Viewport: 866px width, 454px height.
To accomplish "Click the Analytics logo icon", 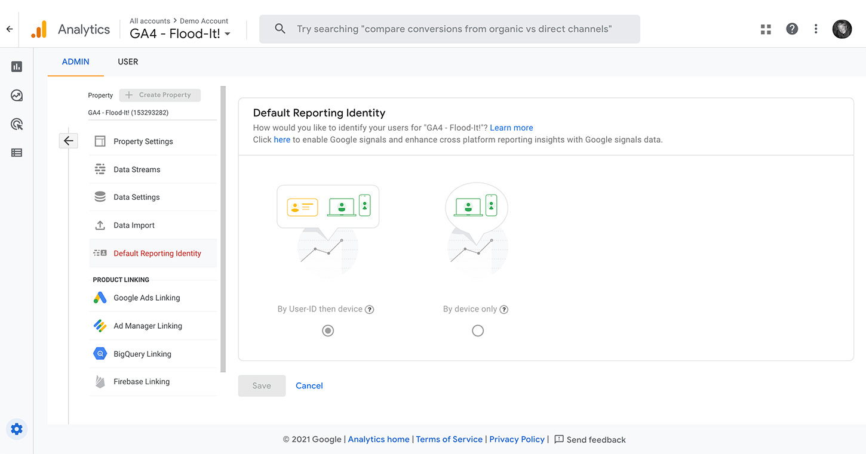I will click(39, 29).
